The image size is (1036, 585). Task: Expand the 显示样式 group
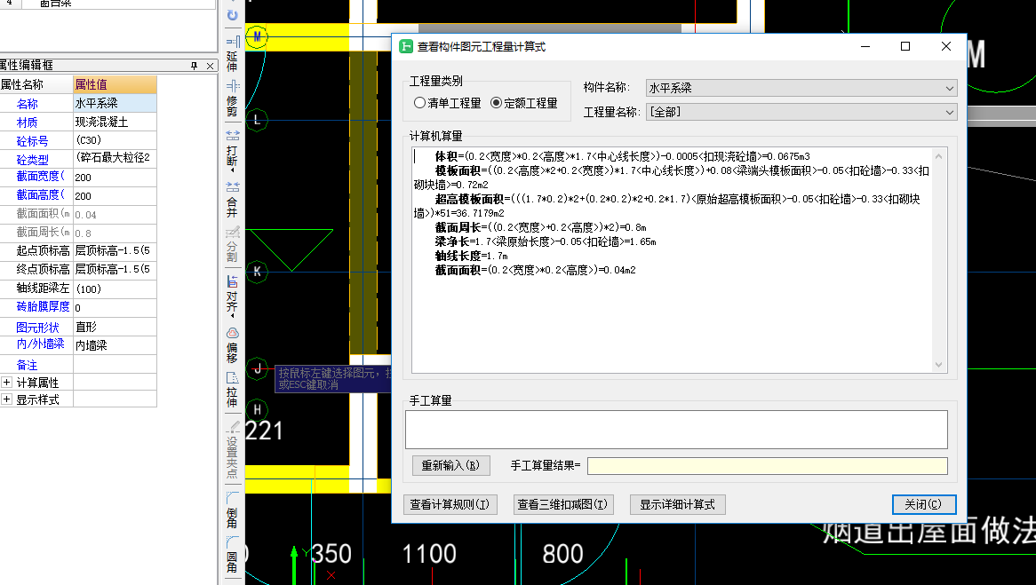point(6,399)
